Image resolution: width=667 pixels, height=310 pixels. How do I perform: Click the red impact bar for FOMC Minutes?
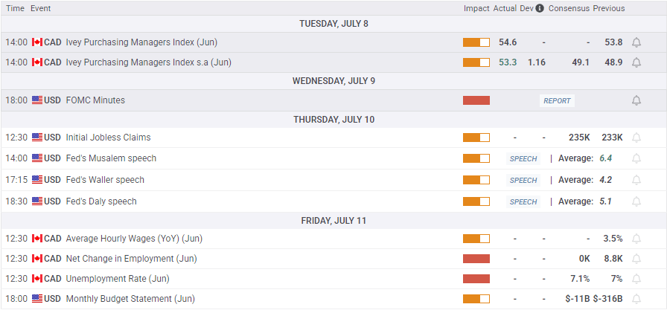click(x=476, y=100)
